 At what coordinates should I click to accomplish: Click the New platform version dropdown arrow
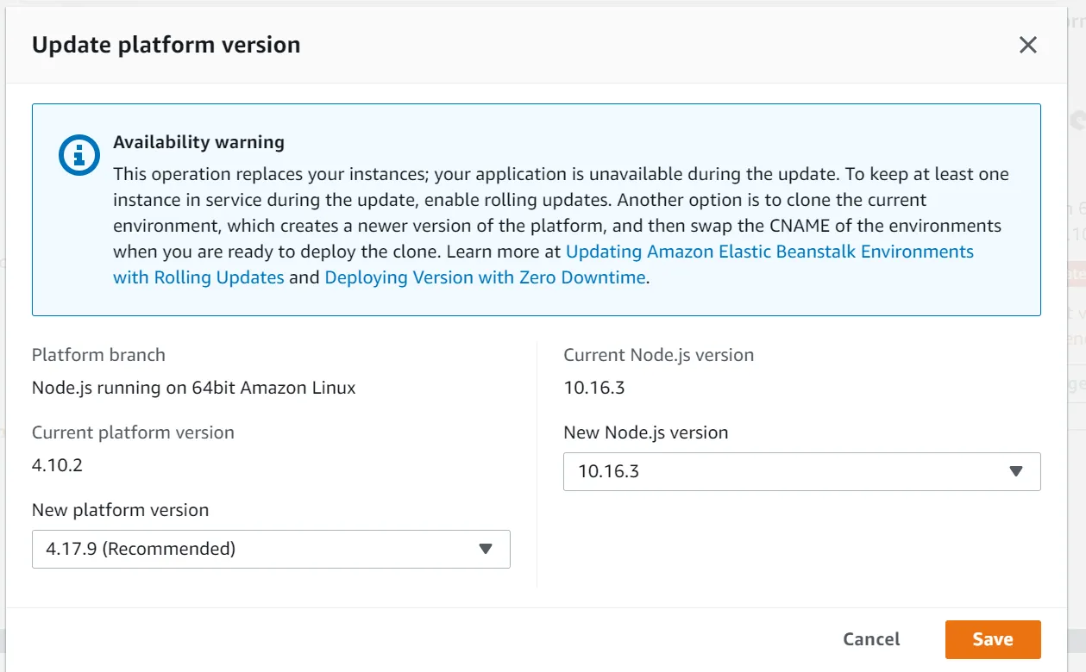click(x=486, y=549)
